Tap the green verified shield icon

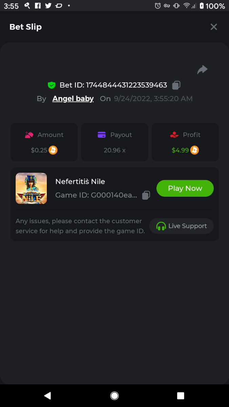pyautogui.click(x=52, y=85)
